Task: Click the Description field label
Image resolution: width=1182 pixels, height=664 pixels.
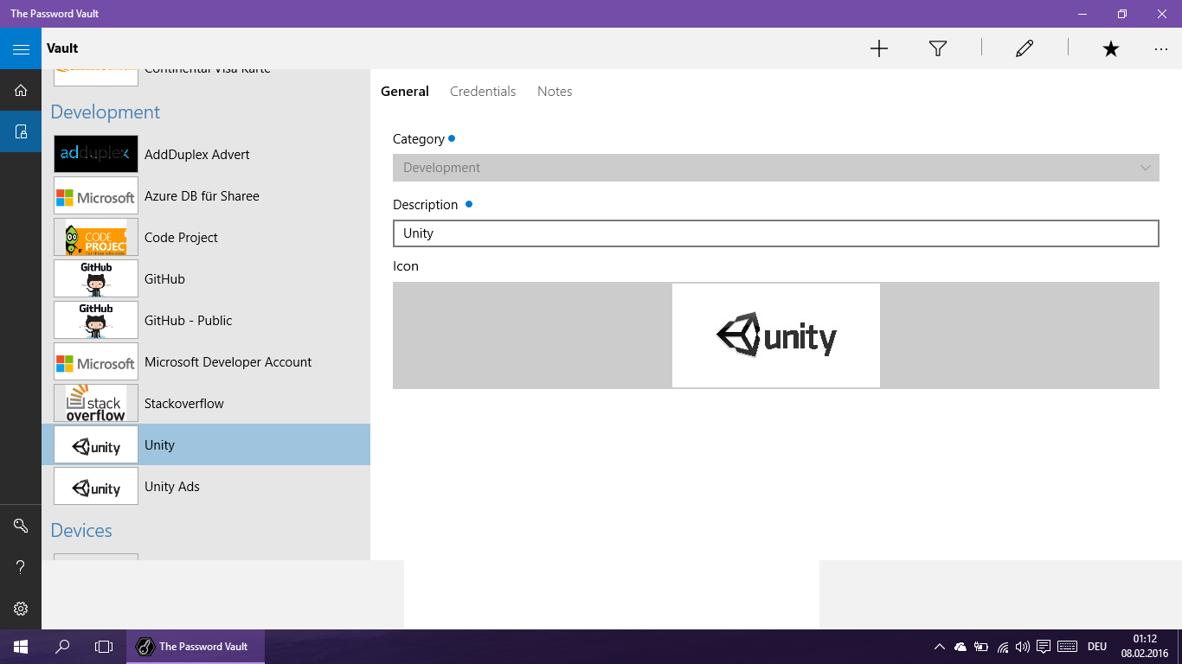Action: point(425,205)
